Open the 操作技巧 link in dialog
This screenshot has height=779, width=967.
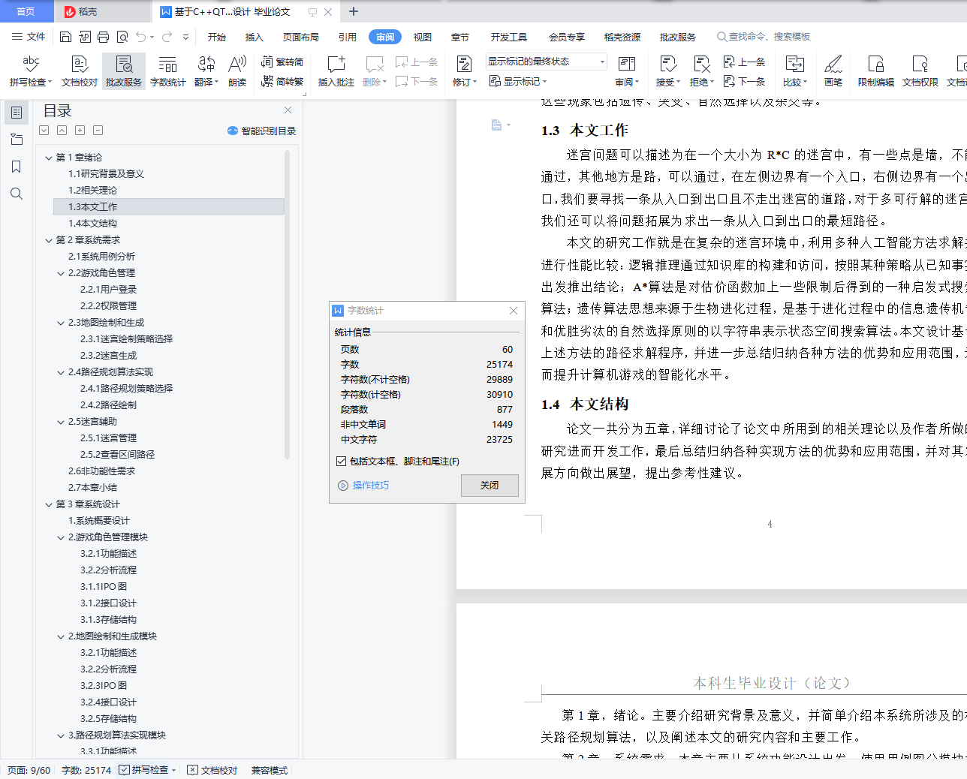click(x=364, y=486)
